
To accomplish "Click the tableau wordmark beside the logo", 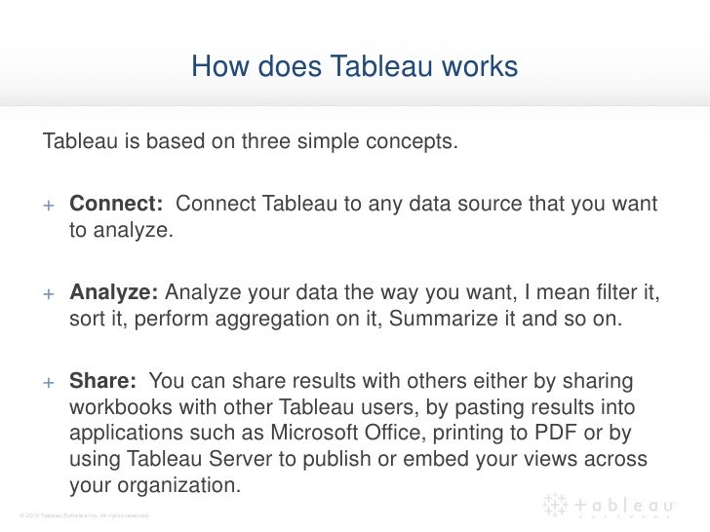I will 624,505.
